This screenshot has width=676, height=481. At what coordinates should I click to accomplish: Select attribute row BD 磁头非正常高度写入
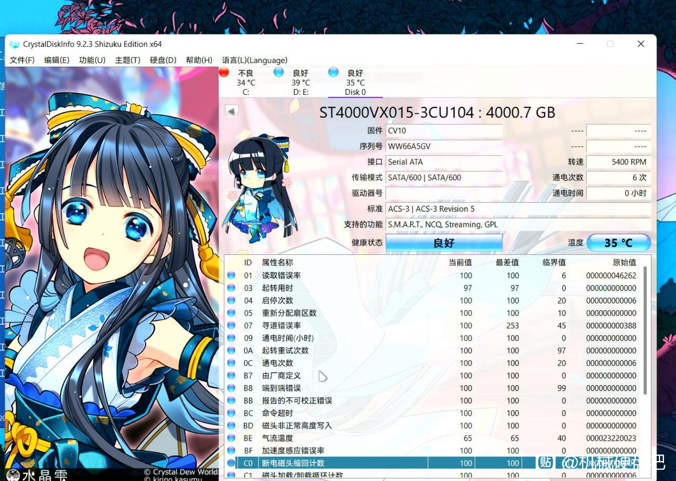(x=433, y=425)
